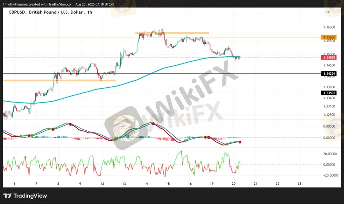Click date label 14 on time axis
Screen dimensions: 344x204
pyautogui.click(x=146, y=184)
